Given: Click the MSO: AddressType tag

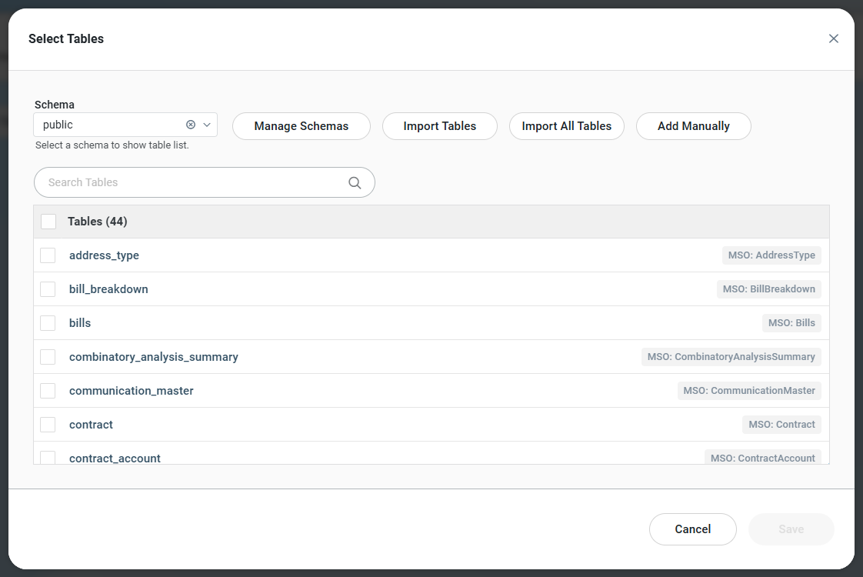Looking at the screenshot, I should point(771,255).
